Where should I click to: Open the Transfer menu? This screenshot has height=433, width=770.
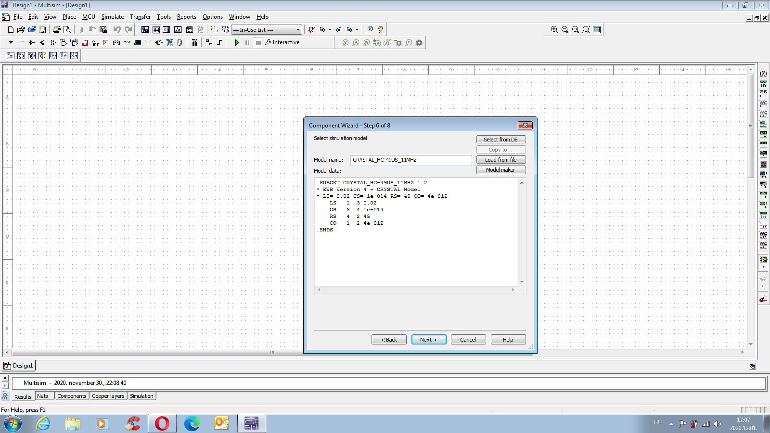click(140, 17)
